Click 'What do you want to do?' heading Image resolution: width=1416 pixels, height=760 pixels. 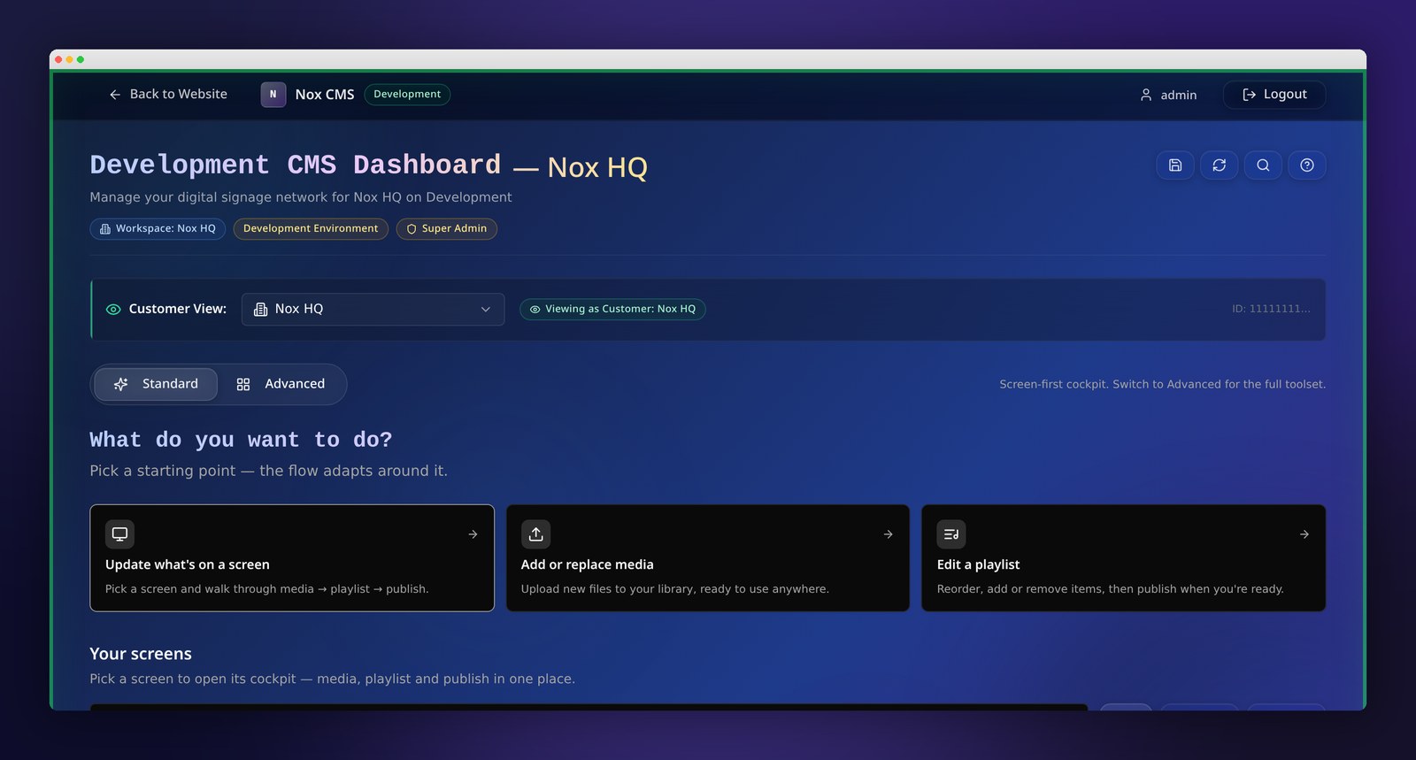pyautogui.click(x=241, y=440)
